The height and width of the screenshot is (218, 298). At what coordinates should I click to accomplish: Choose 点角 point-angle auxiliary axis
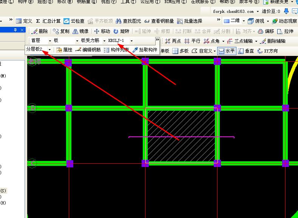pos(212,41)
